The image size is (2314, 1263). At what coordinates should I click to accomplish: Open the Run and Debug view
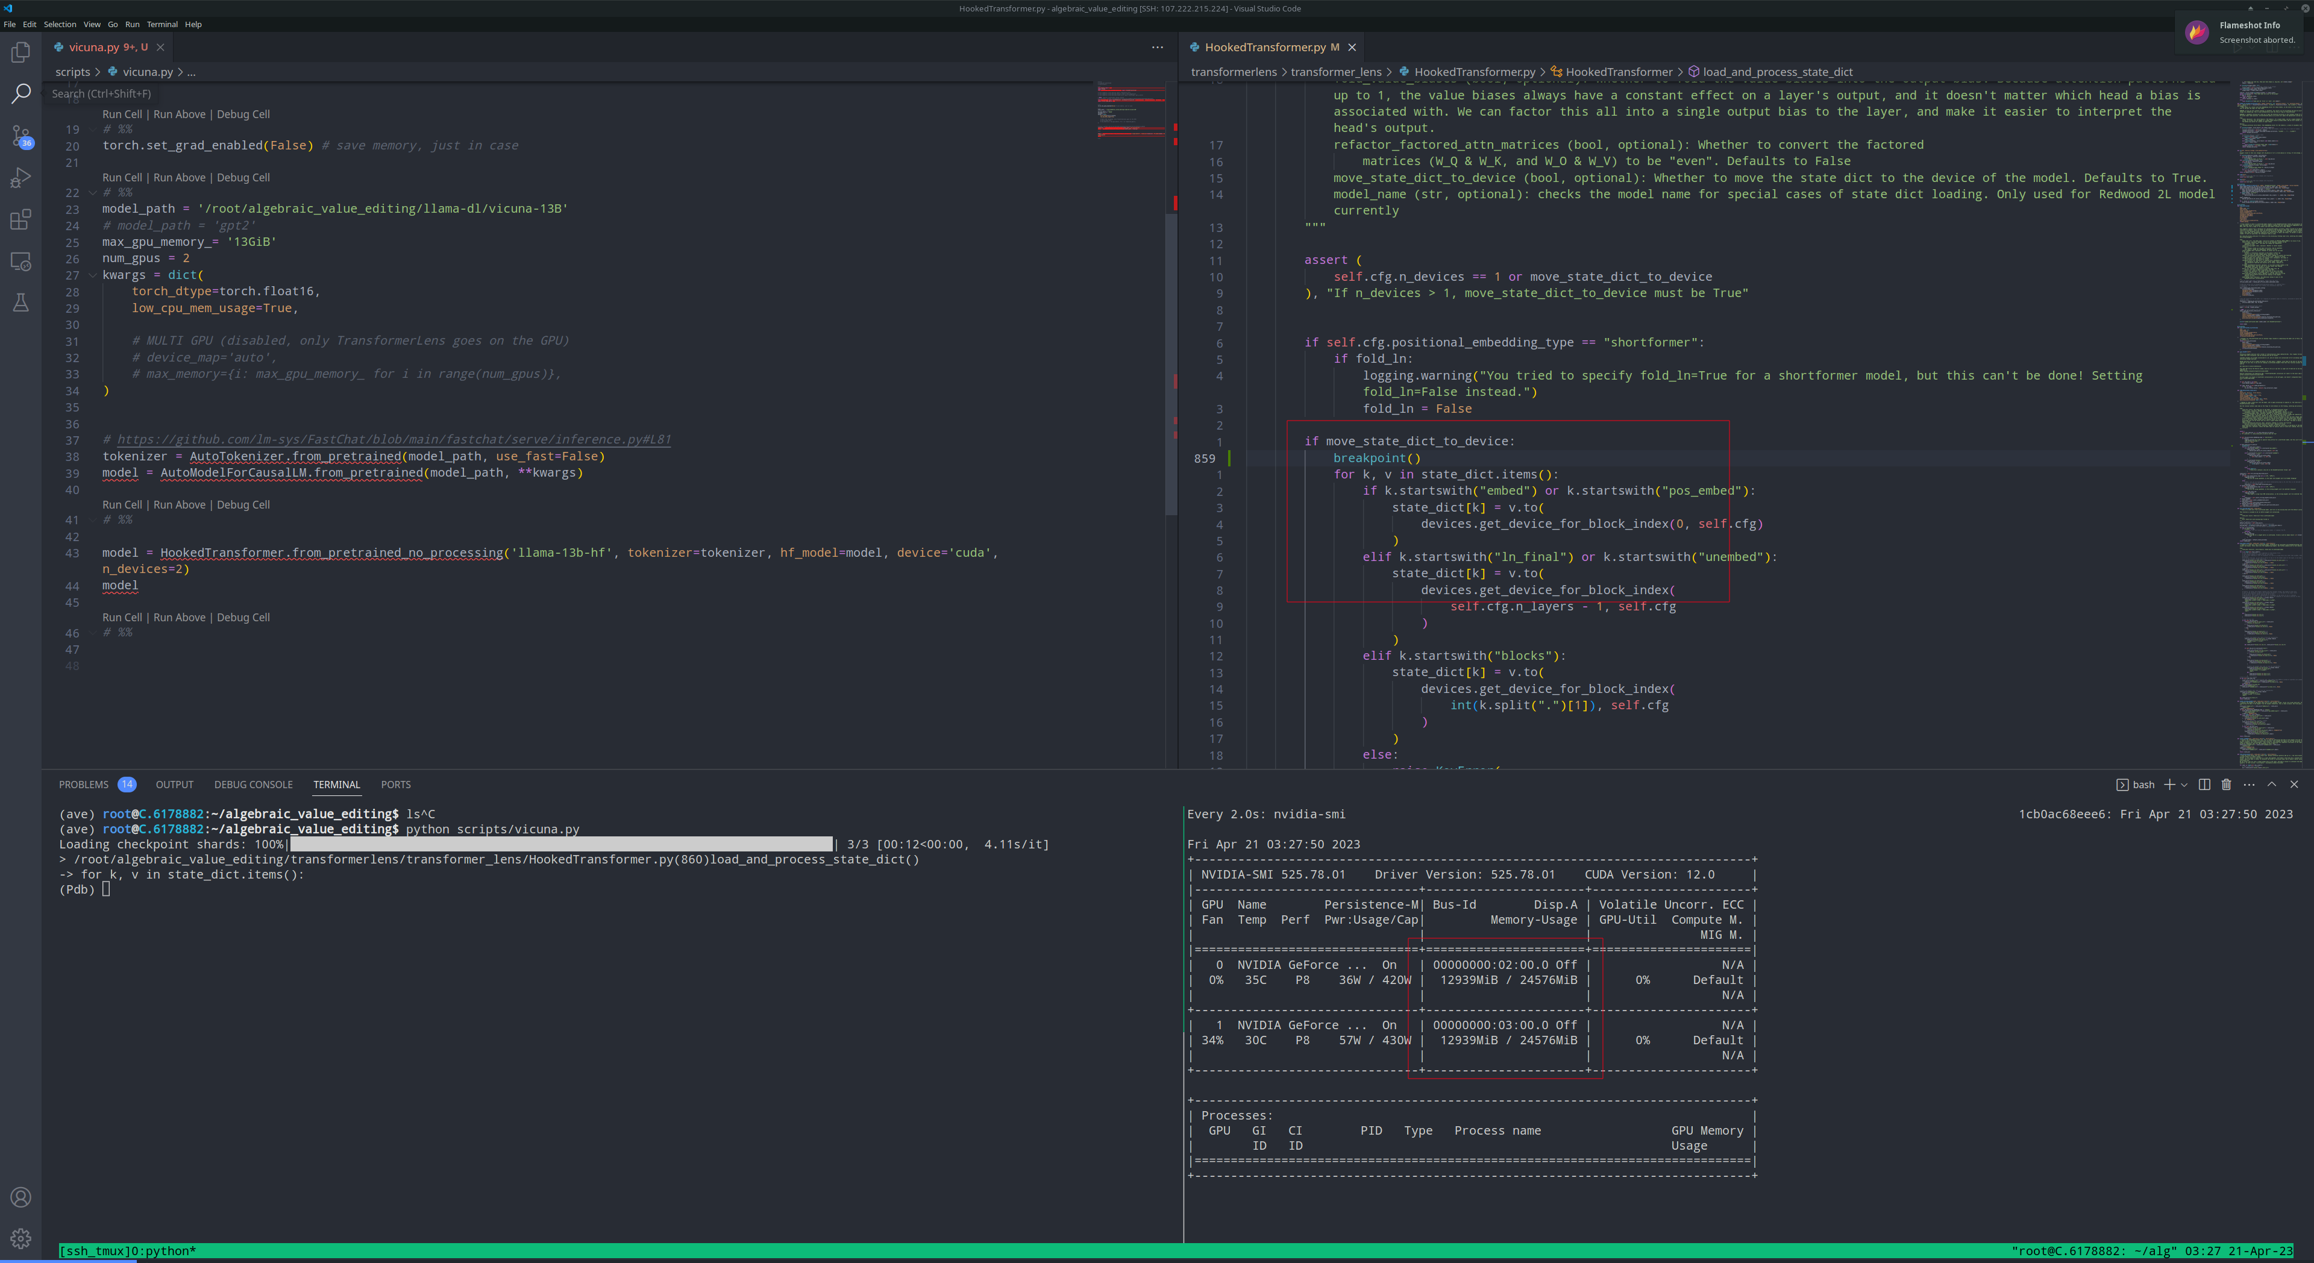click(x=20, y=178)
